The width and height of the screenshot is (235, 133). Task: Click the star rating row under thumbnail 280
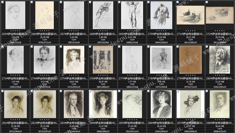(220, 75)
